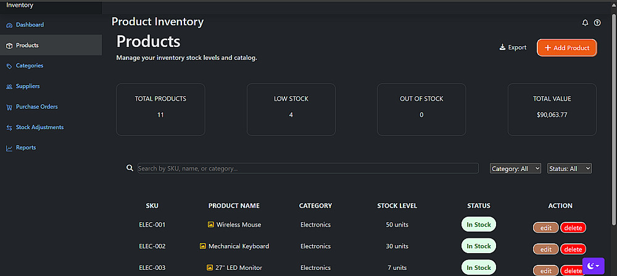This screenshot has height=276, width=617.
Task: Click the notifications bell icon
Action: tap(585, 23)
